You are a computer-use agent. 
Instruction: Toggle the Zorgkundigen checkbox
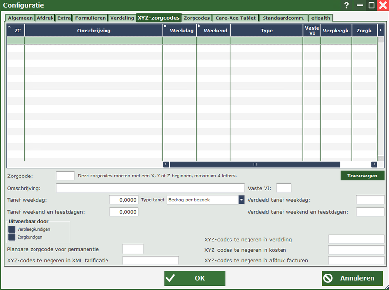coord(12,237)
